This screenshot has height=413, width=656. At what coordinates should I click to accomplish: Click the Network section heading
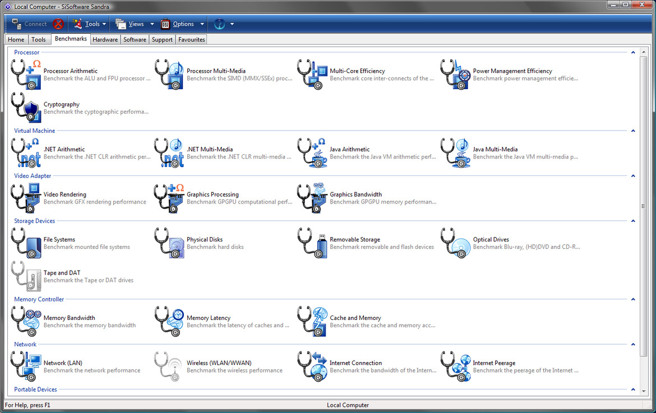pos(25,345)
